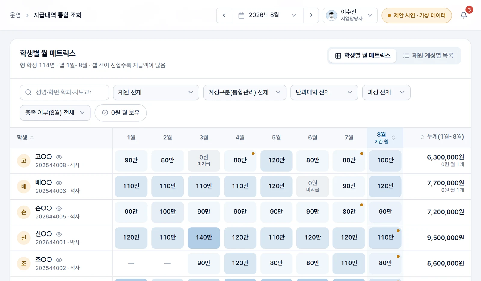Viewport: 481px width, 281px height.
Task: Toggle eye icon for 조OO
Action: click(59, 260)
